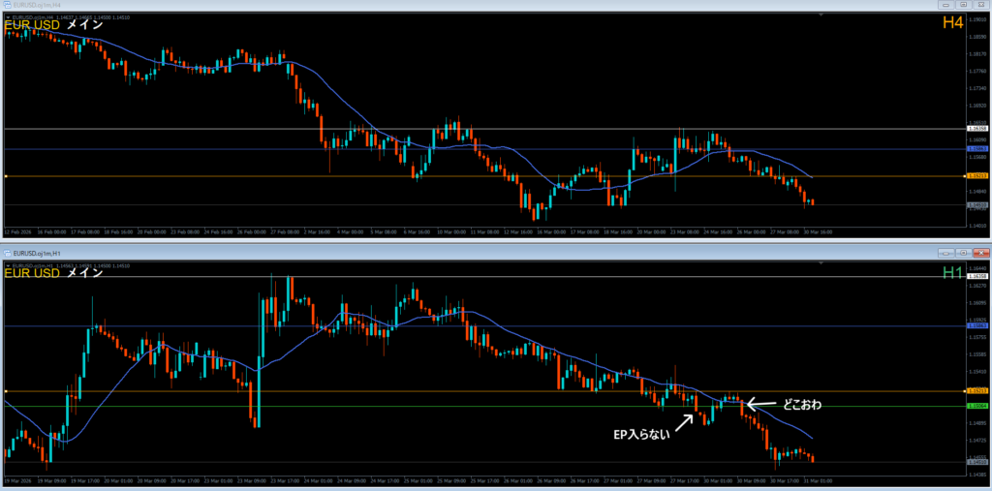The height and width of the screenshot is (491, 992).
Task: Select the blue 1.15863 price tag in H1 window
Action: pos(977,325)
